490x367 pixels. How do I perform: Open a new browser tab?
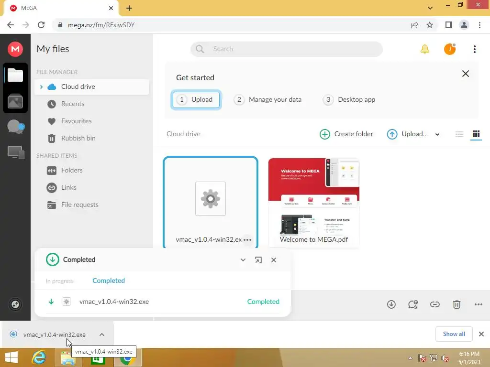tap(129, 8)
